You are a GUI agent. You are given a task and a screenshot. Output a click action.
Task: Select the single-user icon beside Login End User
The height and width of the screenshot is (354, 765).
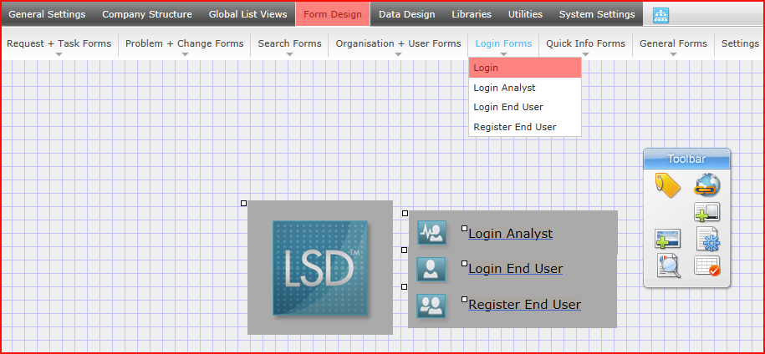tap(431, 269)
